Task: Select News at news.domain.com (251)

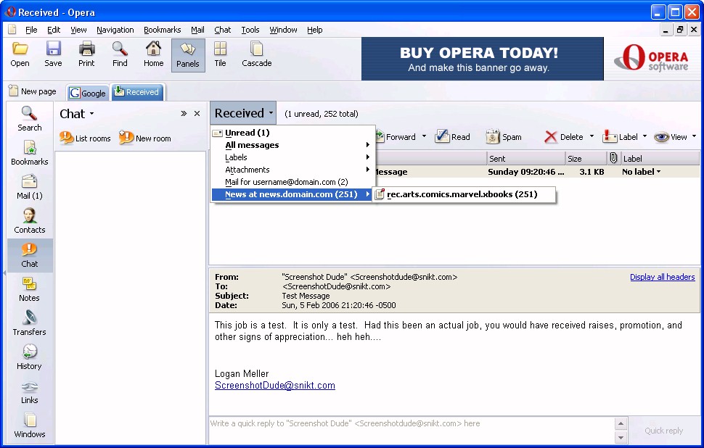Action: (x=292, y=194)
